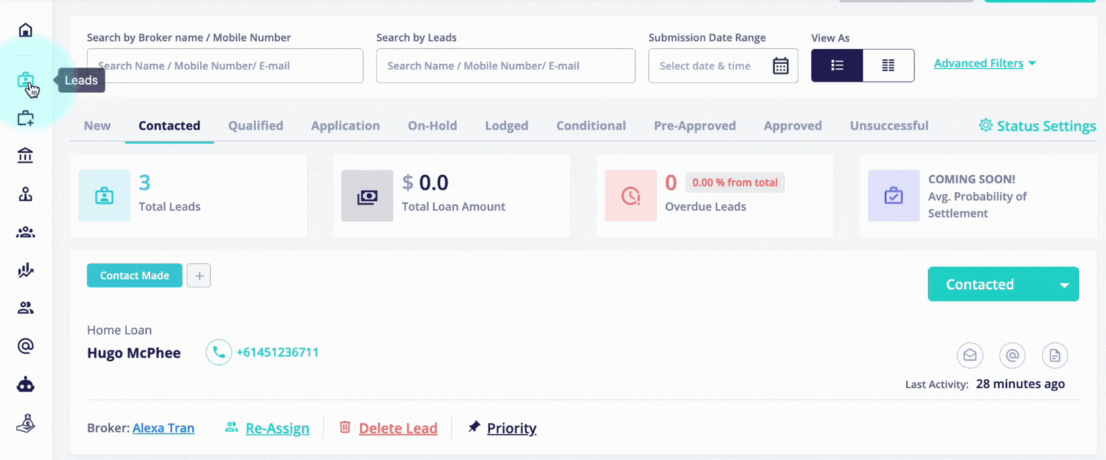Image resolution: width=1106 pixels, height=460 pixels.
Task: Click the Search by Leads input field
Action: (x=505, y=65)
